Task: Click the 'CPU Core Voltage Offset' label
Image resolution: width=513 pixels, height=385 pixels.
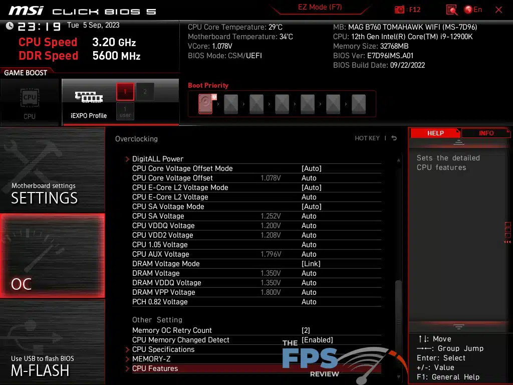Action: pos(172,178)
